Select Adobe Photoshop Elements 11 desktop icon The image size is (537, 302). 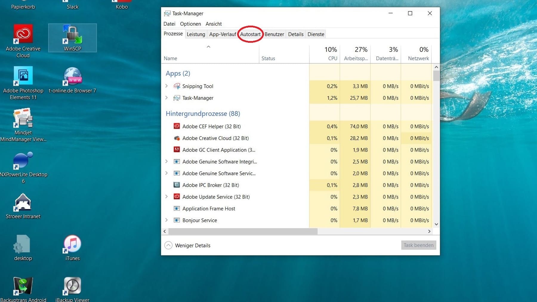(x=23, y=83)
